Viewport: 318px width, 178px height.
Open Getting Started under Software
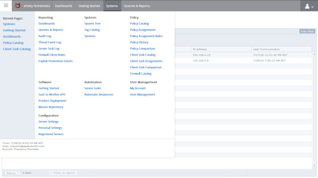(x=48, y=88)
